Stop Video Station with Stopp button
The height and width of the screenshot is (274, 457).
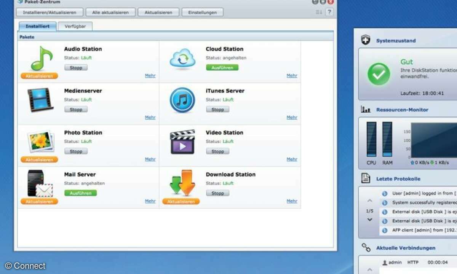click(x=217, y=151)
